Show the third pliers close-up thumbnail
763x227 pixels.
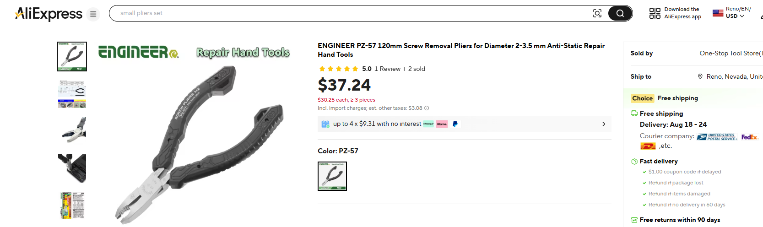[x=72, y=131]
